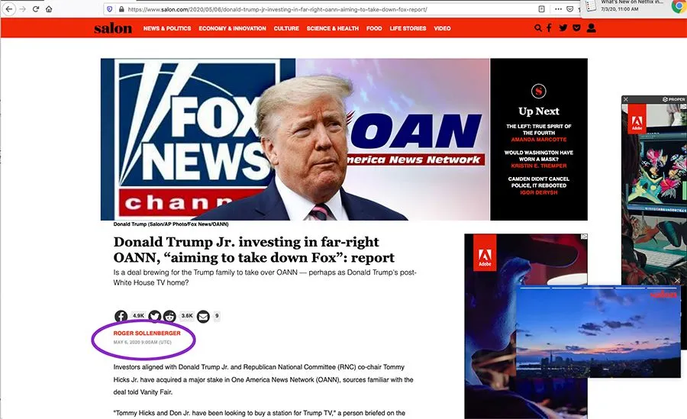Email this article via envelope icon

point(203,316)
